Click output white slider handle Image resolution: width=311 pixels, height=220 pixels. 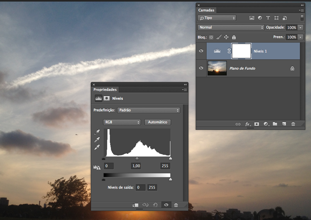[170, 180]
